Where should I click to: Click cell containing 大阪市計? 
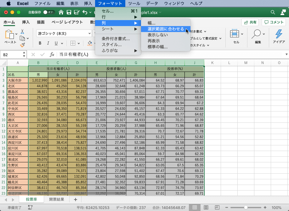pyautogui.click(x=18, y=80)
